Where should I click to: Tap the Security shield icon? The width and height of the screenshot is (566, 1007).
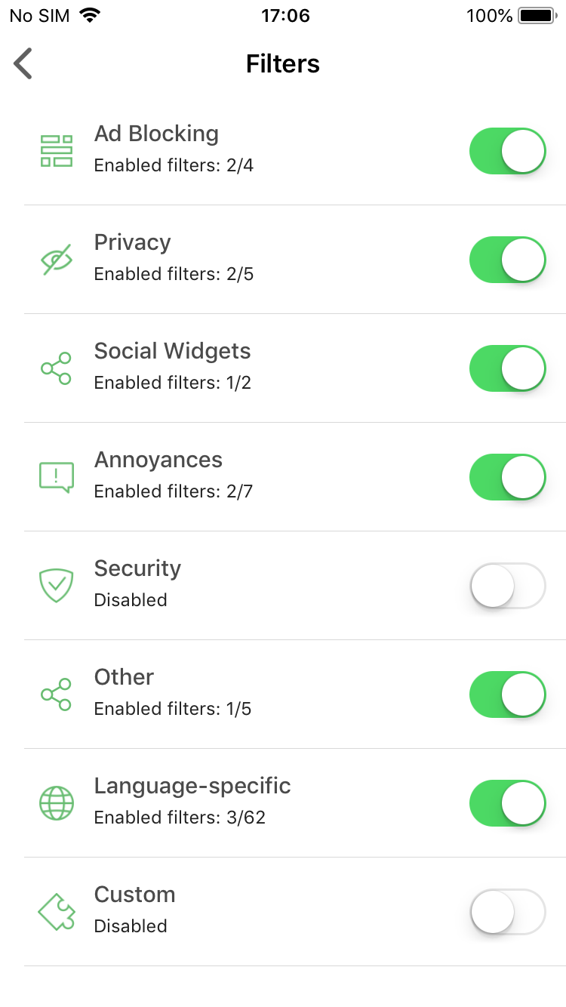(x=57, y=586)
